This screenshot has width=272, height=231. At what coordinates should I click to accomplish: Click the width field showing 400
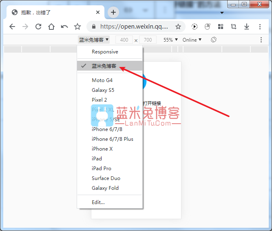(124, 40)
